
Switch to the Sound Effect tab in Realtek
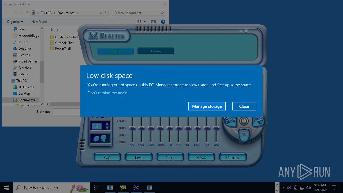tap(116, 51)
